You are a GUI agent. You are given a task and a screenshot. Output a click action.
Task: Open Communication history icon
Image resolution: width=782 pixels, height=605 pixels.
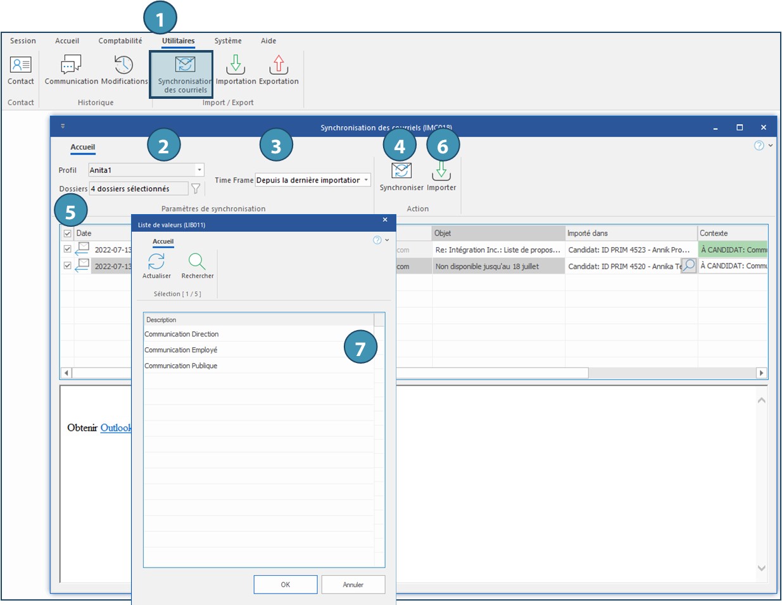pos(71,65)
